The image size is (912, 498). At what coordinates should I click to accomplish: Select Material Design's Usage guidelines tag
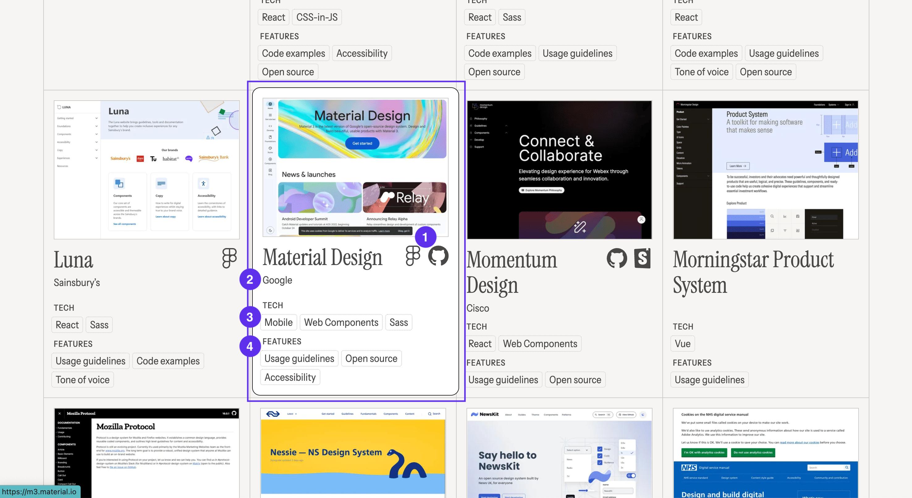(299, 358)
